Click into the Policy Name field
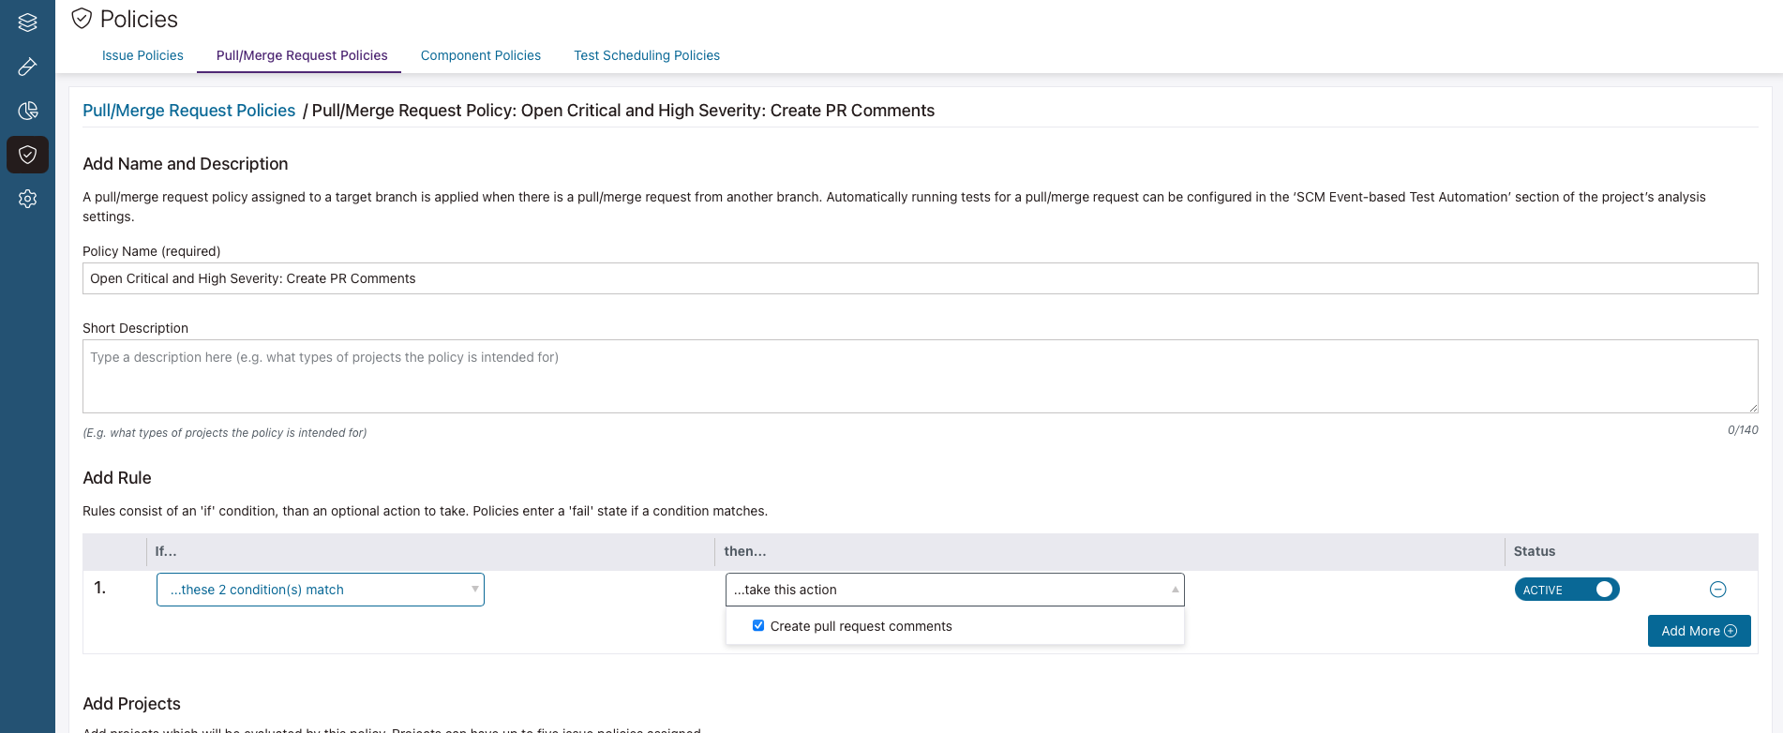This screenshot has height=733, width=1783. (919, 278)
